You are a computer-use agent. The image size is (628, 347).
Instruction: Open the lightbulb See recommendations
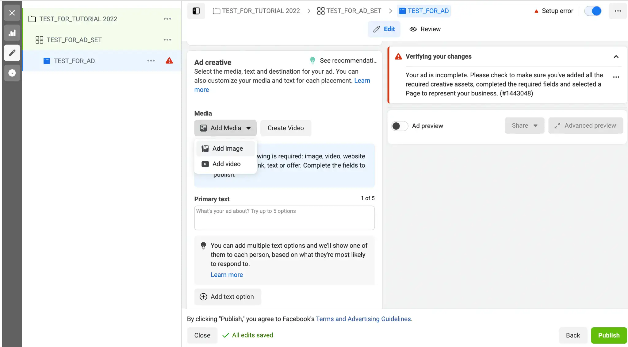coord(344,61)
